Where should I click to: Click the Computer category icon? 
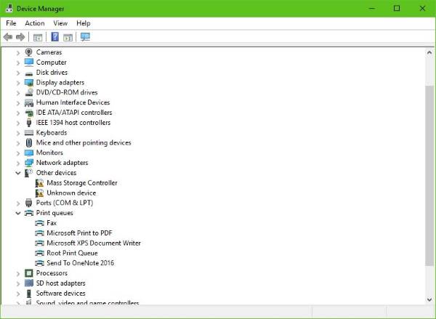coord(28,62)
